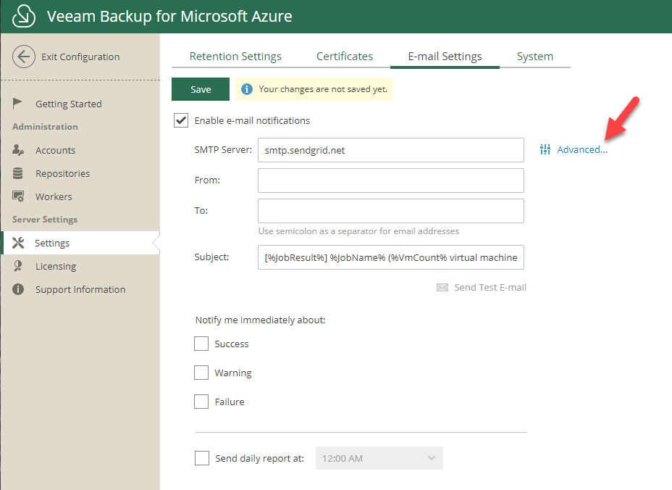This screenshot has width=672, height=490.
Task: Click the 'To:' field label
Action: pos(201,211)
